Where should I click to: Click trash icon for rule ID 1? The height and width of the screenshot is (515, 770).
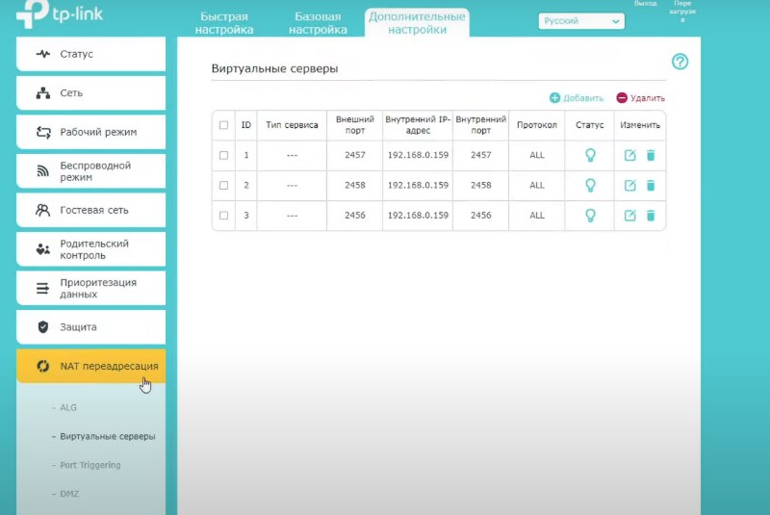point(651,155)
